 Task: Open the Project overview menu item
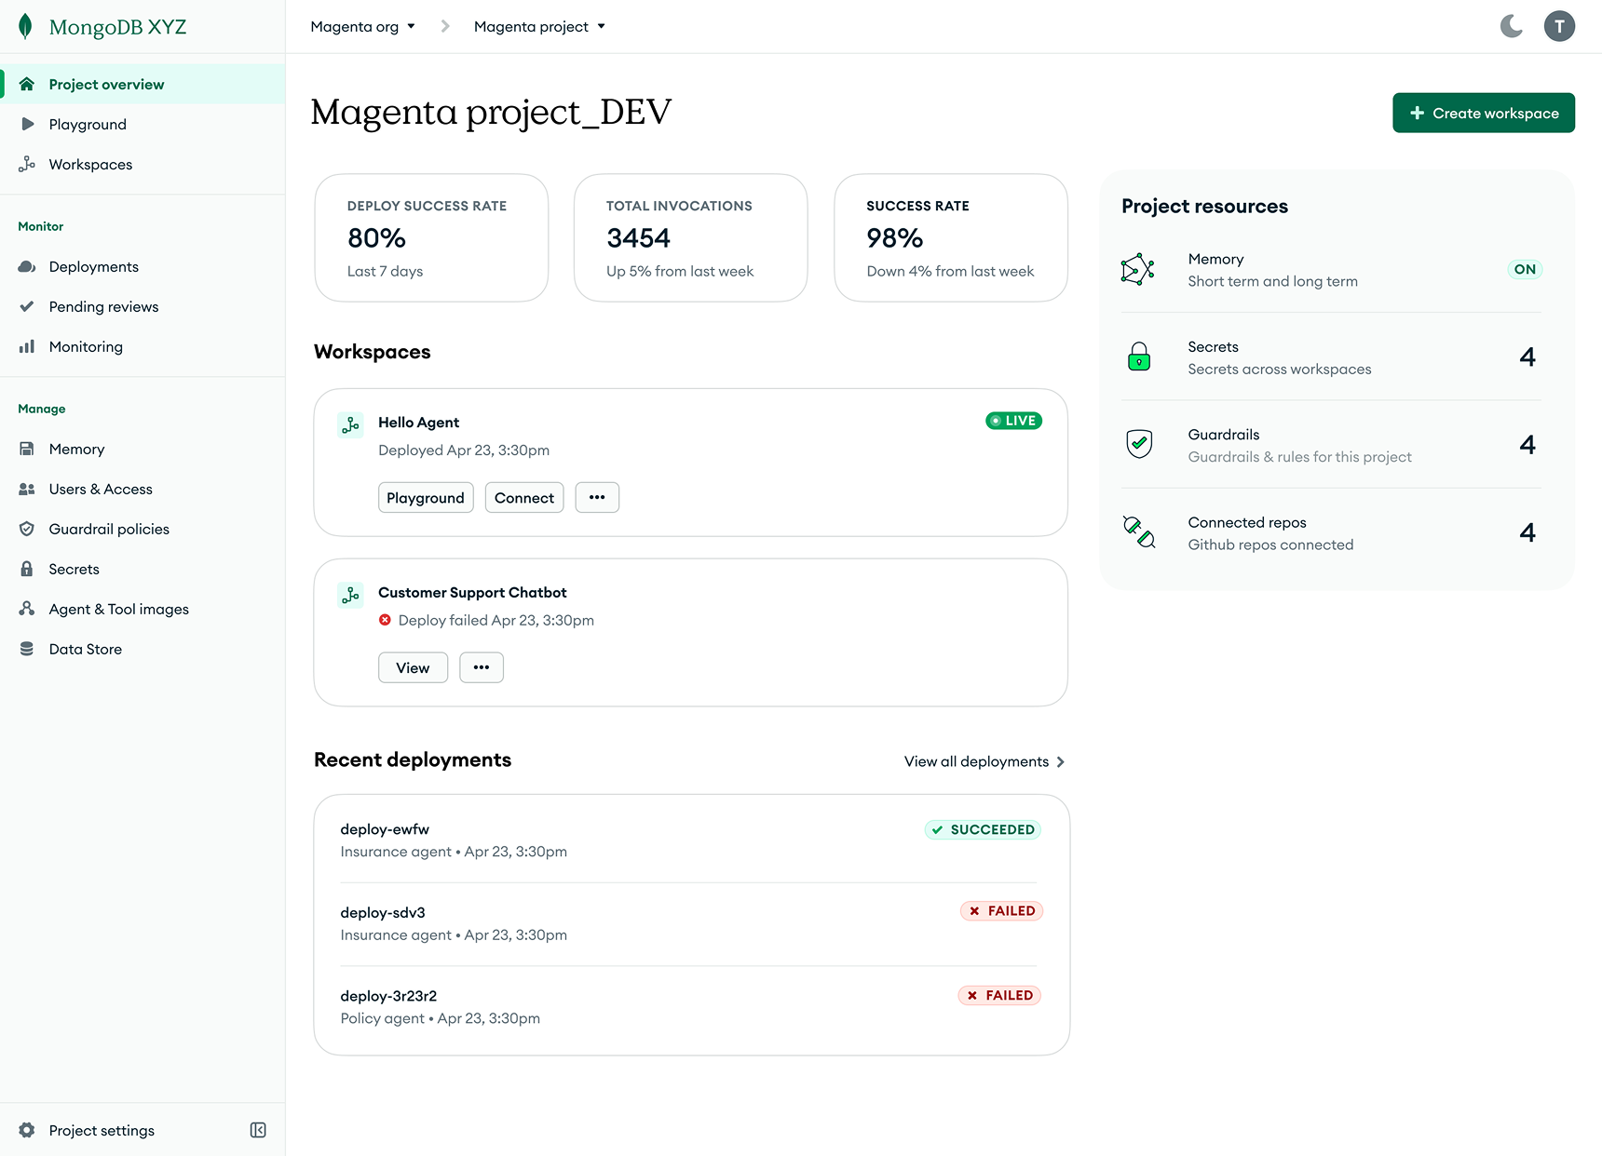[143, 84]
